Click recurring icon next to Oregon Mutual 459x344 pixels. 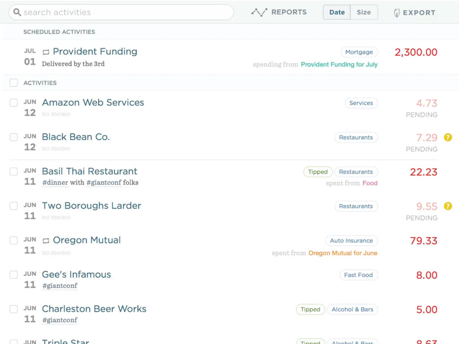(x=46, y=241)
